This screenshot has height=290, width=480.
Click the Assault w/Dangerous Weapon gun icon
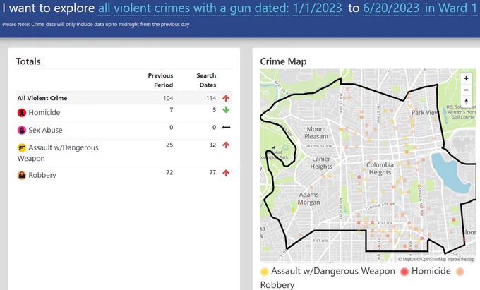22,147
